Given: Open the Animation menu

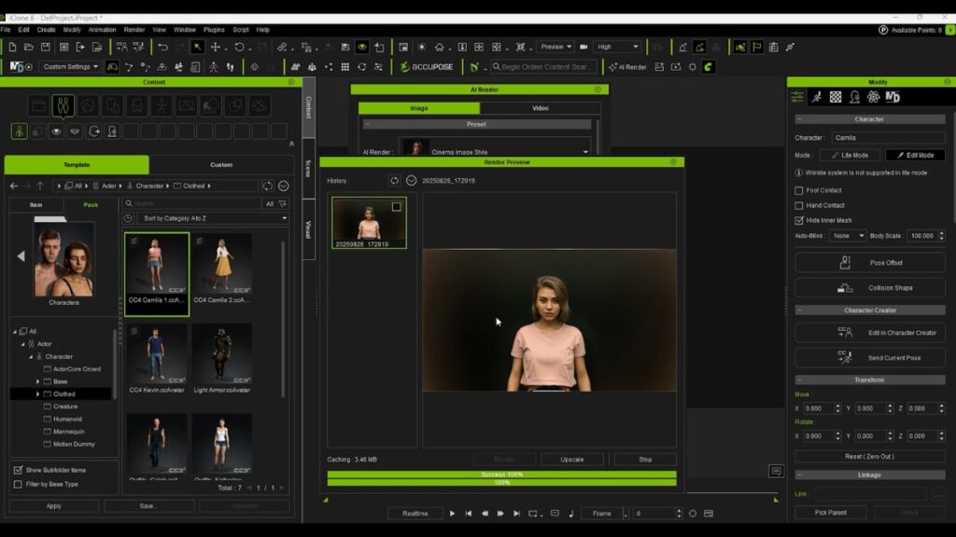Looking at the screenshot, I should tap(102, 30).
